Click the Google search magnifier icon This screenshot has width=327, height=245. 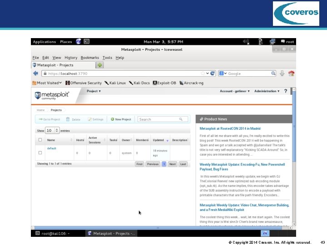[273, 73]
